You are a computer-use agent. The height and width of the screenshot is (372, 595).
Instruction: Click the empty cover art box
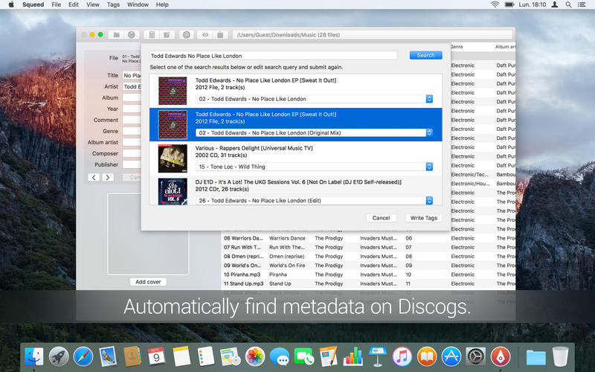(148, 234)
